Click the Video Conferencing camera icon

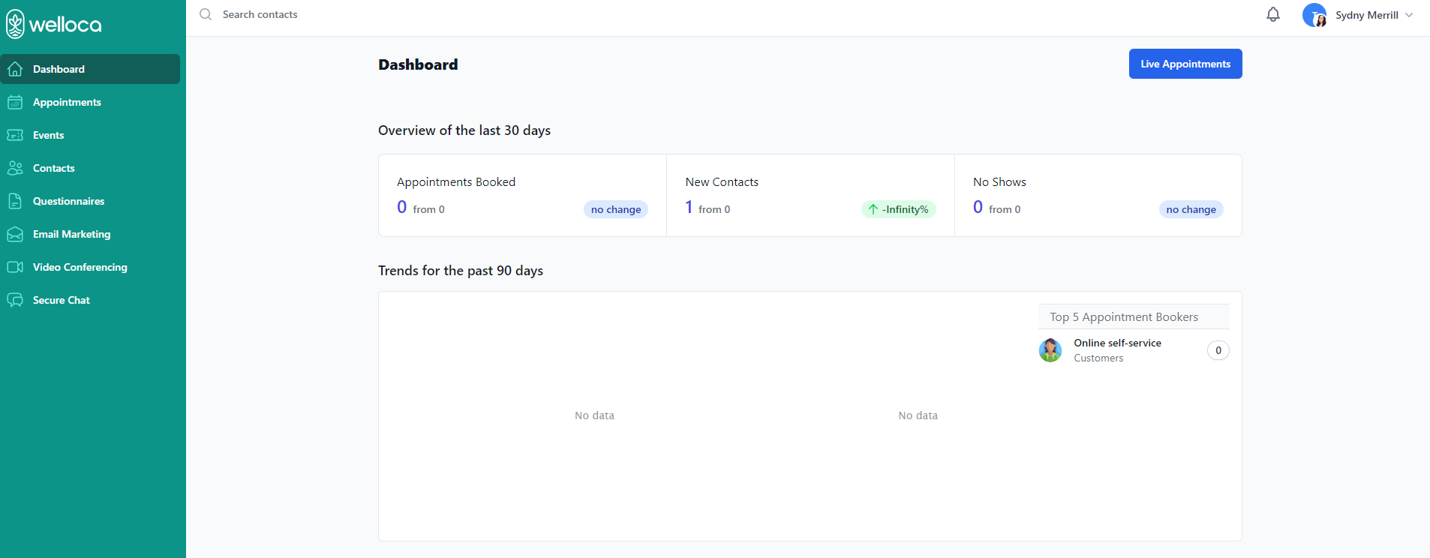pyautogui.click(x=15, y=267)
